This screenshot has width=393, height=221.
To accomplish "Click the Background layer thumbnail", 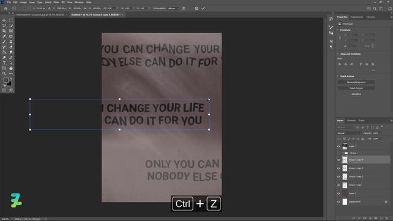I will (345, 202).
